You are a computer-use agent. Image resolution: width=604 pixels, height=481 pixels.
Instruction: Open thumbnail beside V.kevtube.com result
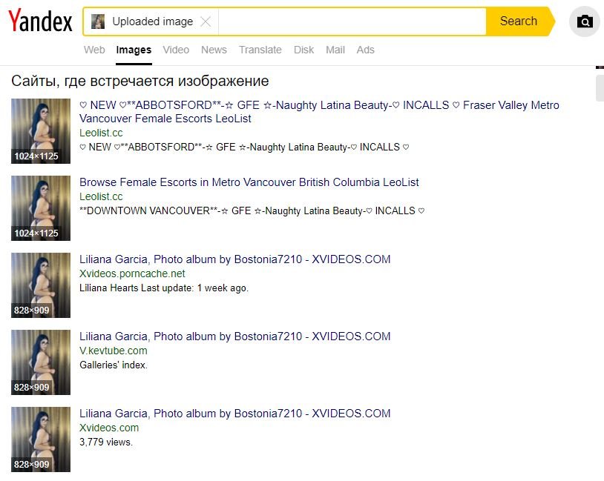(x=41, y=362)
